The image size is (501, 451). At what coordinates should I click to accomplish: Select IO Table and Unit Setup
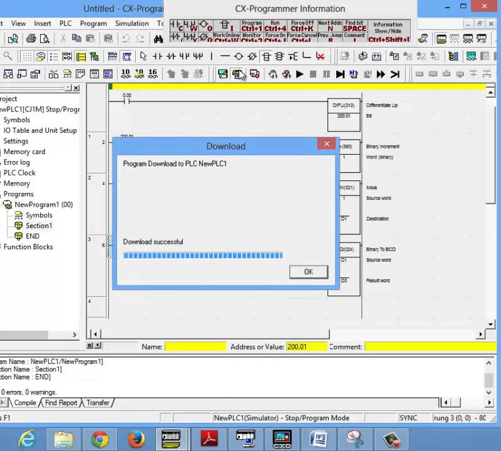(40, 130)
